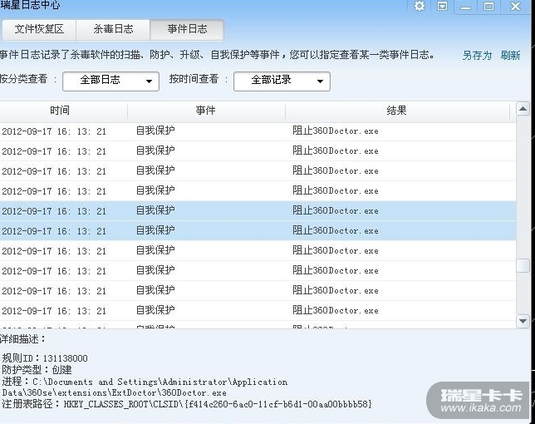Click the 另存为 link

pos(477,56)
